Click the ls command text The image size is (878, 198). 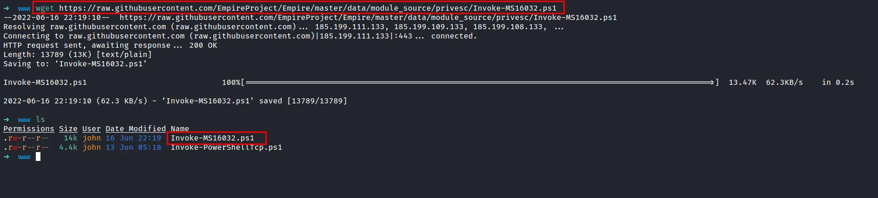[x=40, y=120]
